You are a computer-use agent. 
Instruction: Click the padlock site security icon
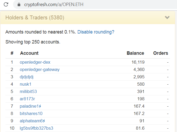click(x=19, y=4)
